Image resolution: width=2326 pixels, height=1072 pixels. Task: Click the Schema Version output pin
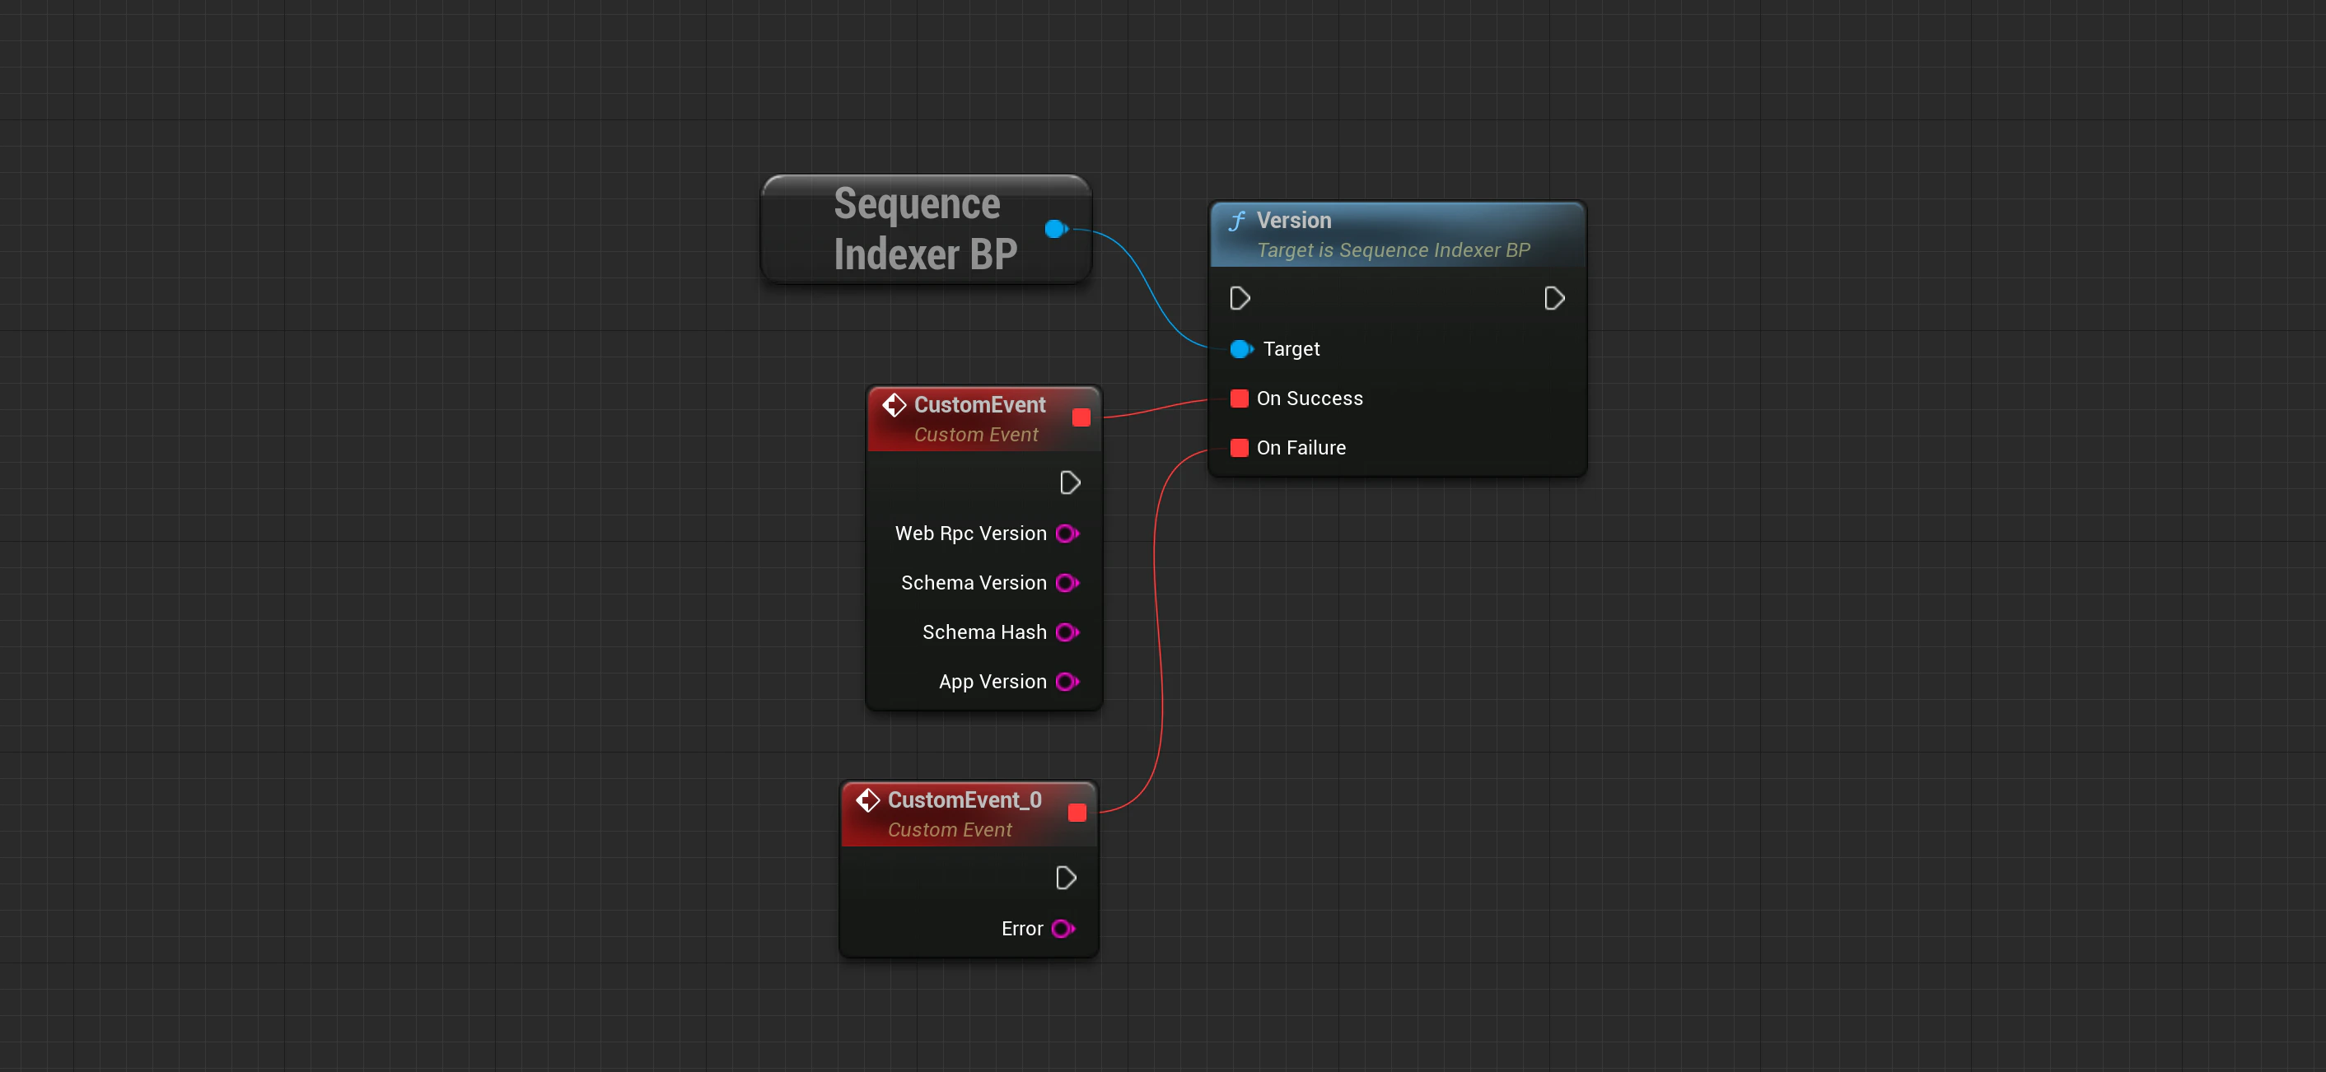1067,584
